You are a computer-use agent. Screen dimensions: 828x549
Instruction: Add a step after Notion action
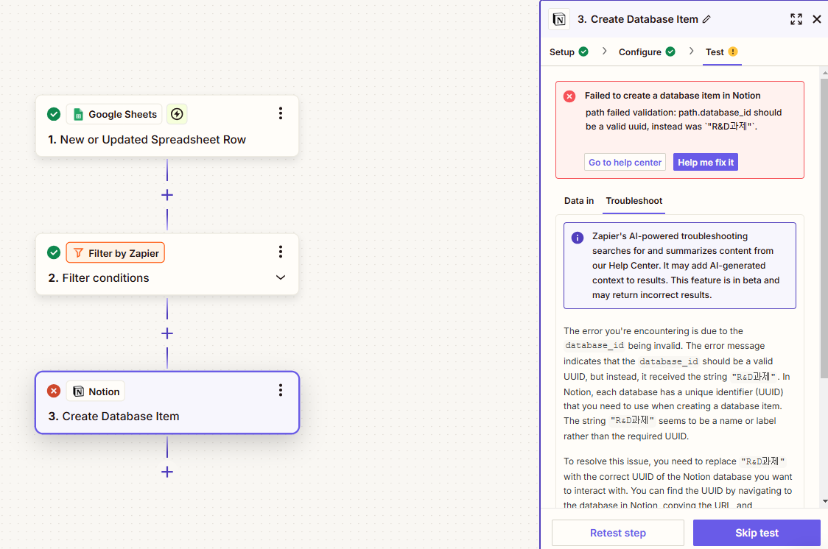coord(167,472)
